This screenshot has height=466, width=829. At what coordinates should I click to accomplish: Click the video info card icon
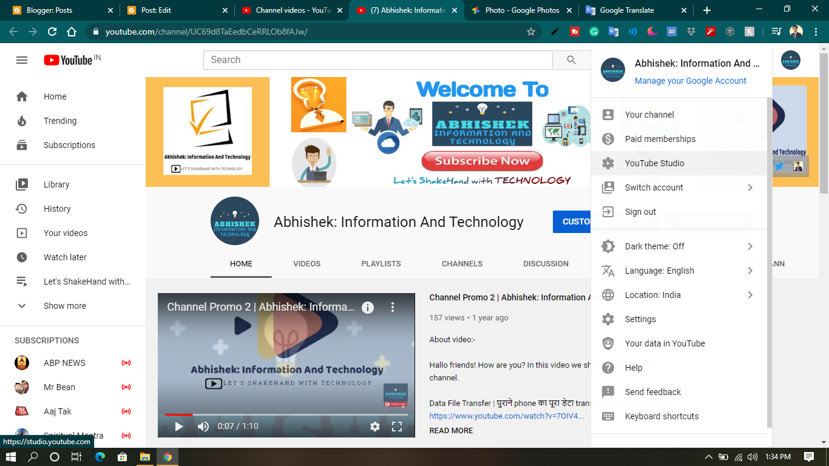click(x=368, y=307)
